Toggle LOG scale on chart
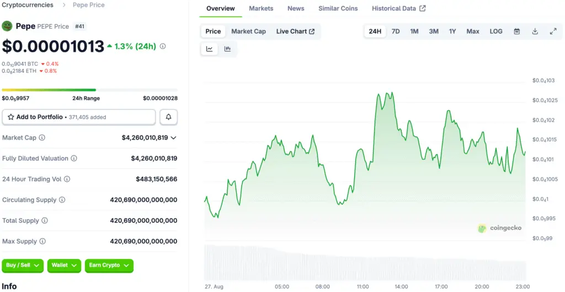This screenshot has width=565, height=292. [496, 31]
